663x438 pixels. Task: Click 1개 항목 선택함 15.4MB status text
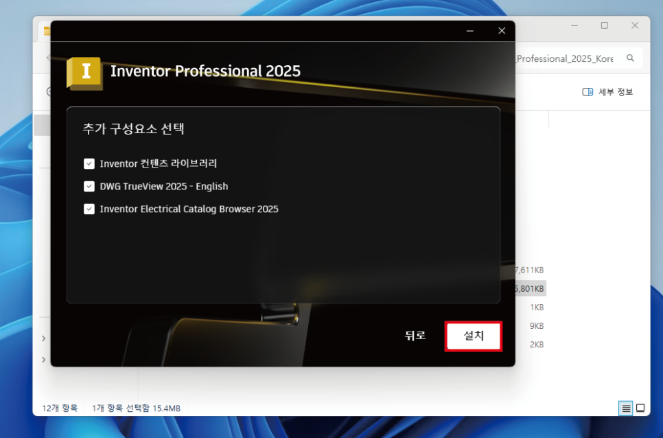point(136,408)
